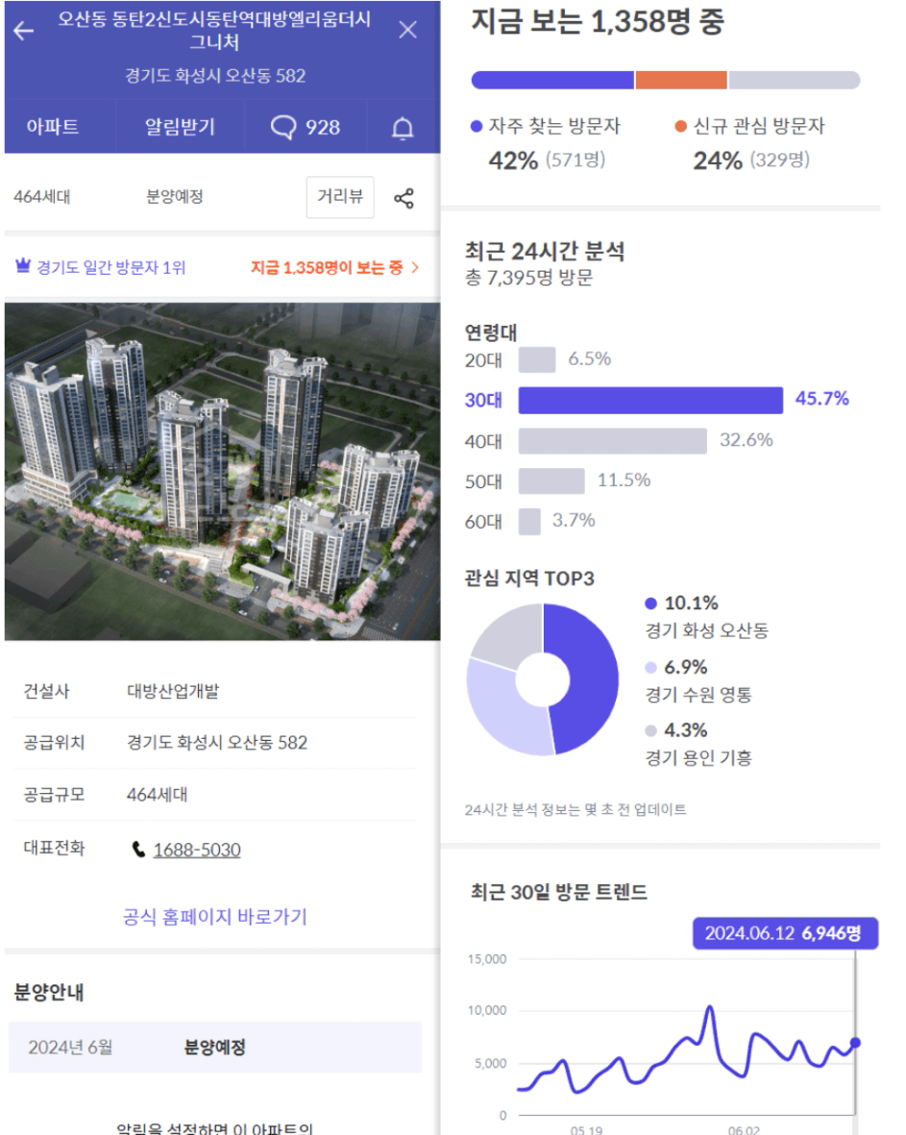Screen dimensions: 906x1135
Task: Click the apartment complex rendering image
Action: point(222,471)
